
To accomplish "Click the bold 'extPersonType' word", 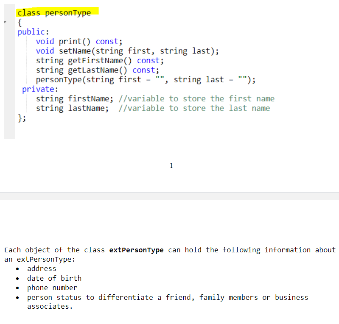I will 136,250.
